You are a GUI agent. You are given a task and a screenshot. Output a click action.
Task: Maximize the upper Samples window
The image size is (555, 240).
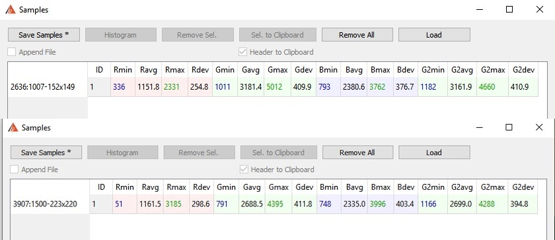(509, 9)
